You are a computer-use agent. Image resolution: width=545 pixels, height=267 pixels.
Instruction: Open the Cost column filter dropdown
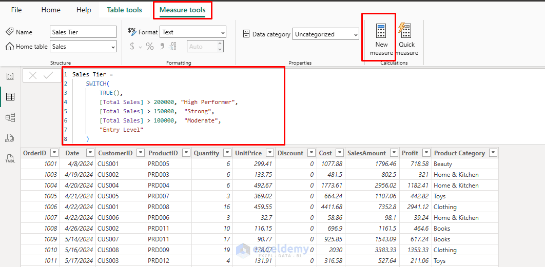click(x=340, y=153)
